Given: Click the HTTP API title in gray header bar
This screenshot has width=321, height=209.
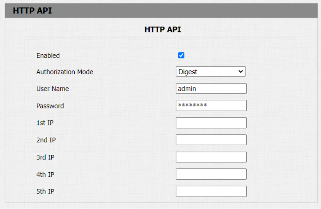Looking at the screenshot, I should coord(32,11).
